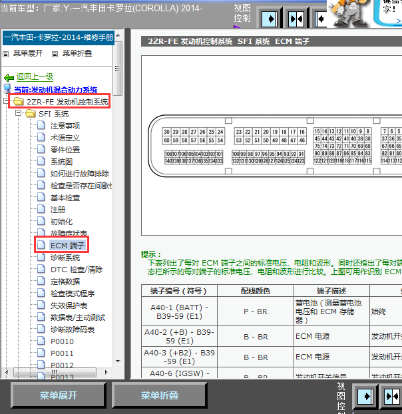This screenshot has height=414, width=402.
Task: Click the mechanic mascot image
Action: pyautogui.click(x=349, y=13)
